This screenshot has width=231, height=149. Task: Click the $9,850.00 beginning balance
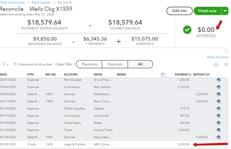(45, 41)
